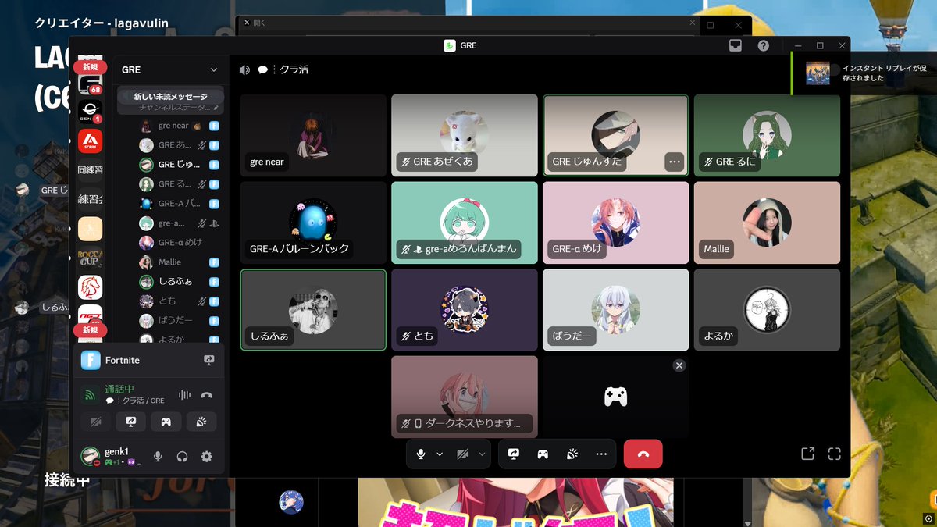Hang up the call with red button
Image resolution: width=937 pixels, height=527 pixels.
[x=643, y=454]
